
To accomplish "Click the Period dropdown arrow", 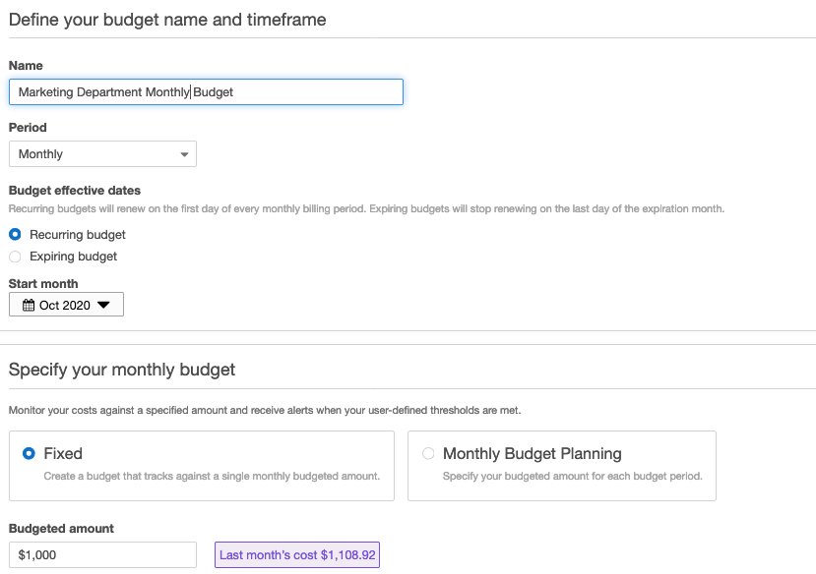I will pos(184,154).
